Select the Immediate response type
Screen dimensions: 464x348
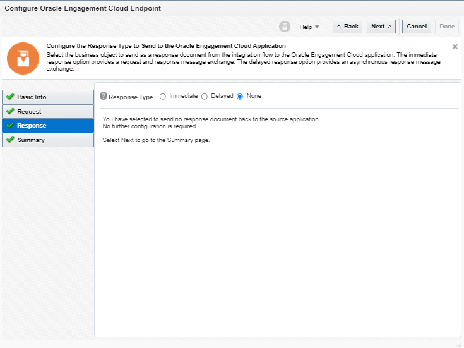point(163,97)
